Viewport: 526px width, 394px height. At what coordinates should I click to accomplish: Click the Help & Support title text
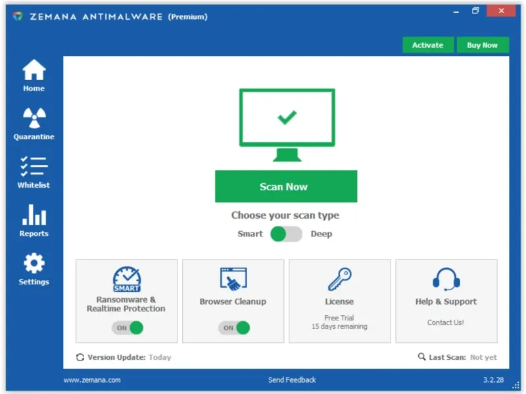coord(446,301)
